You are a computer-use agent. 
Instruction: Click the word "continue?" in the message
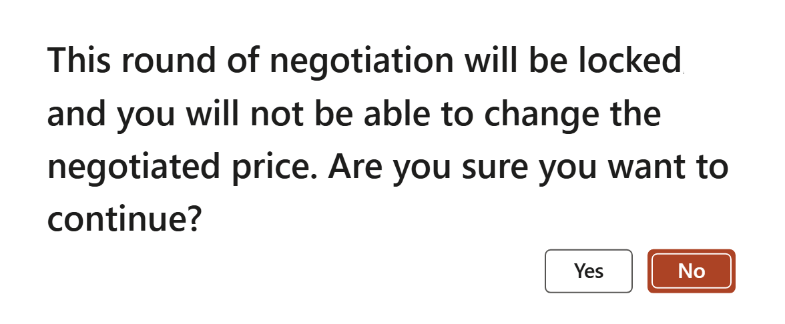point(124,219)
